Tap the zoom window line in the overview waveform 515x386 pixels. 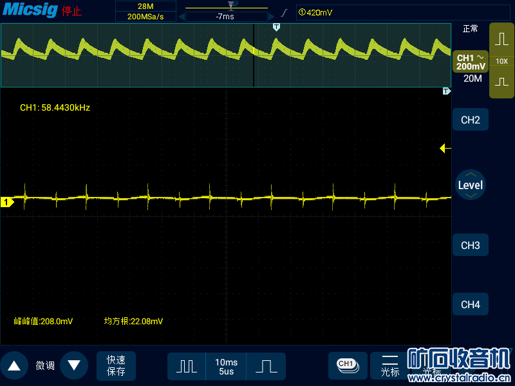tap(254, 55)
